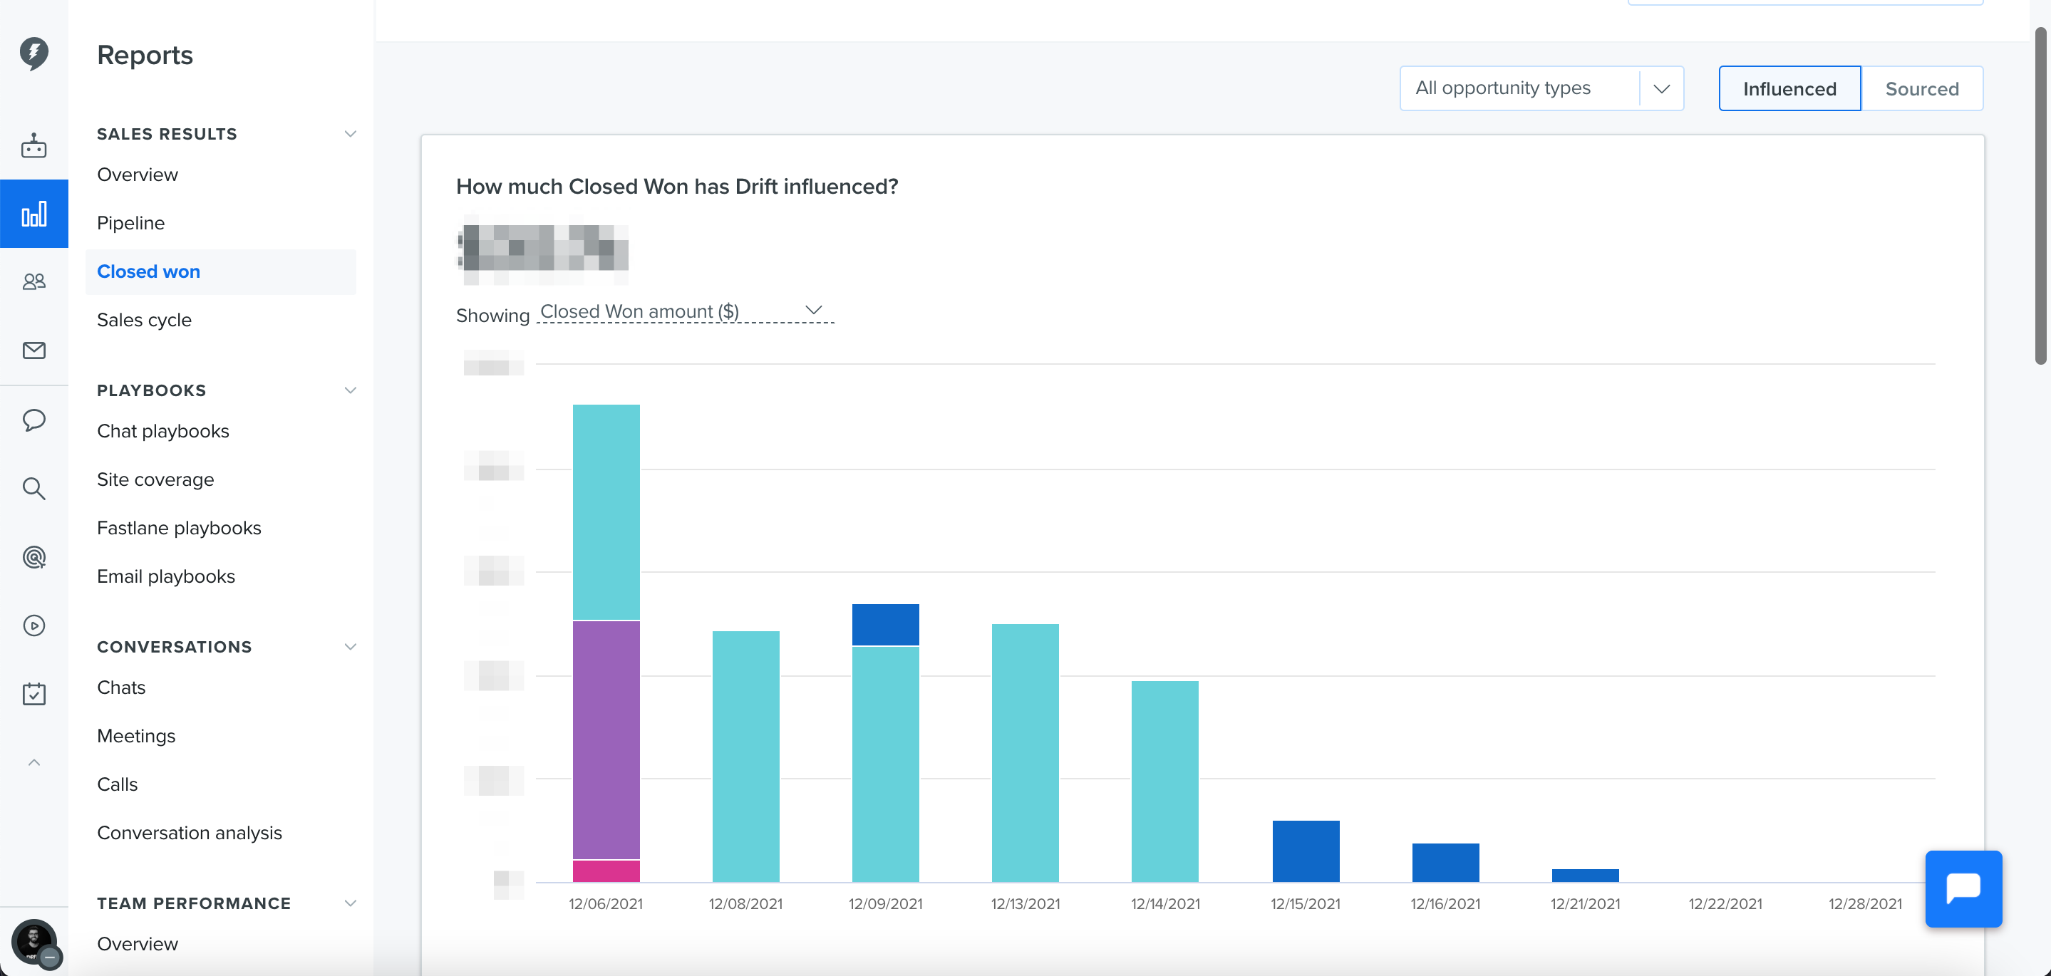Open Closed Won amount ($) dropdown

pyautogui.click(x=684, y=312)
